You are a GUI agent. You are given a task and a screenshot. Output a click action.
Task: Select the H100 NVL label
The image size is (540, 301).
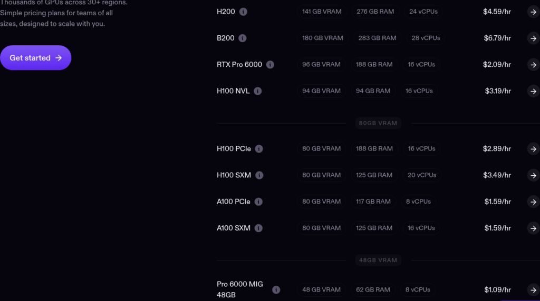pyautogui.click(x=233, y=91)
